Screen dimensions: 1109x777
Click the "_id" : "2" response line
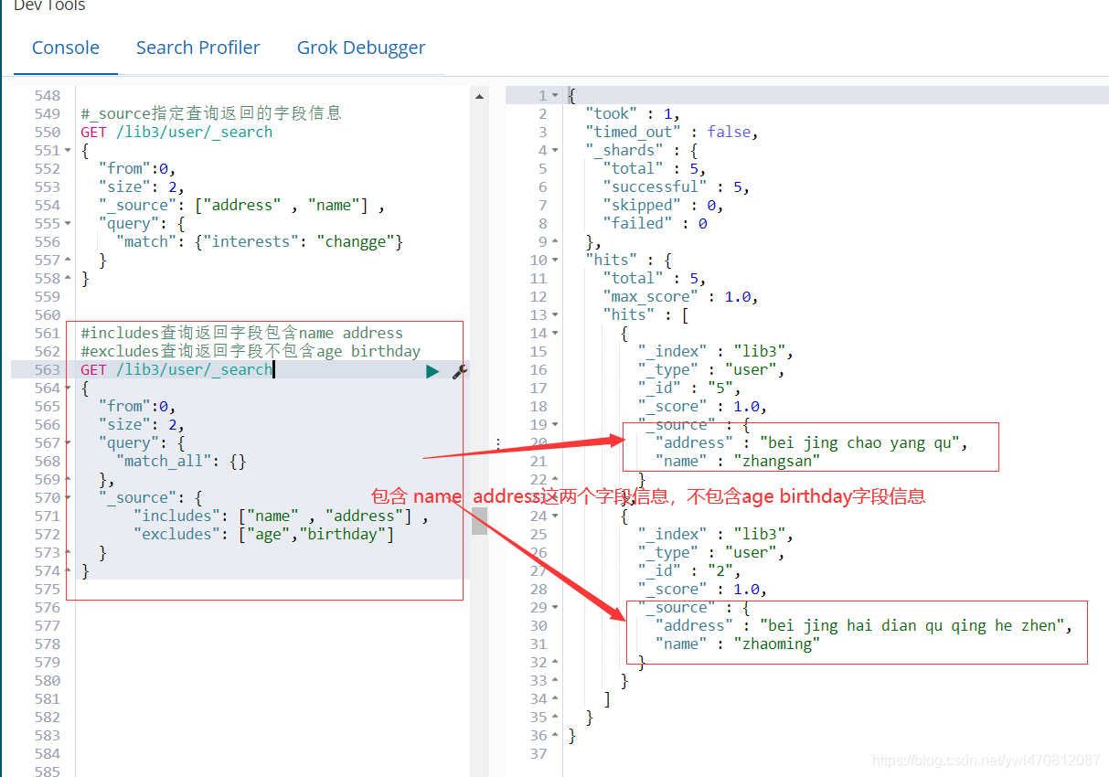(689, 570)
